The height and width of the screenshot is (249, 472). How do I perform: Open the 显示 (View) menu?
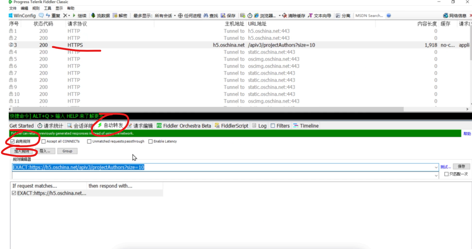coord(59,8)
